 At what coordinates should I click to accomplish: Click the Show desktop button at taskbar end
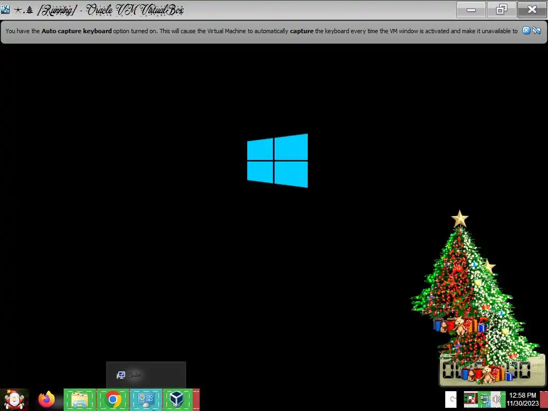click(x=544, y=399)
